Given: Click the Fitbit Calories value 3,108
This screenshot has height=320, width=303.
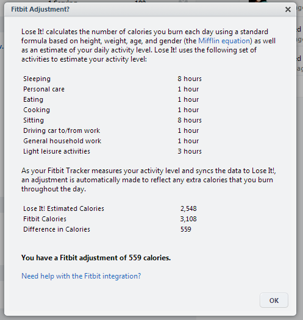Looking at the screenshot, I should [x=188, y=219].
